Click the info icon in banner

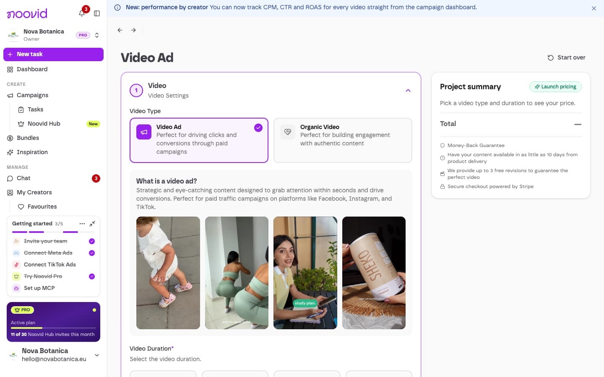tap(117, 8)
